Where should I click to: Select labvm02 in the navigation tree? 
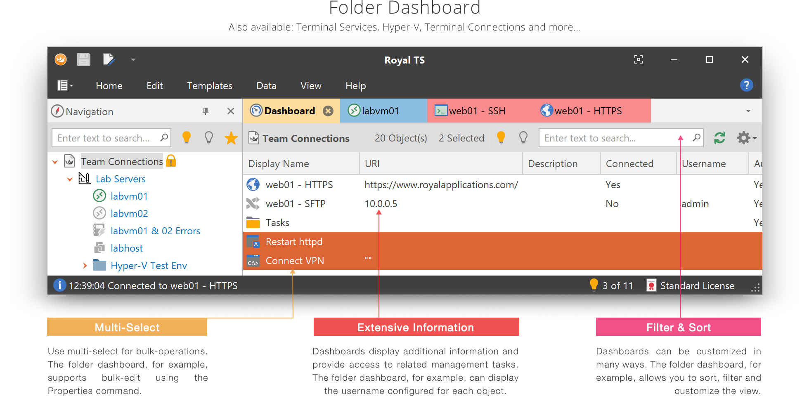click(129, 214)
